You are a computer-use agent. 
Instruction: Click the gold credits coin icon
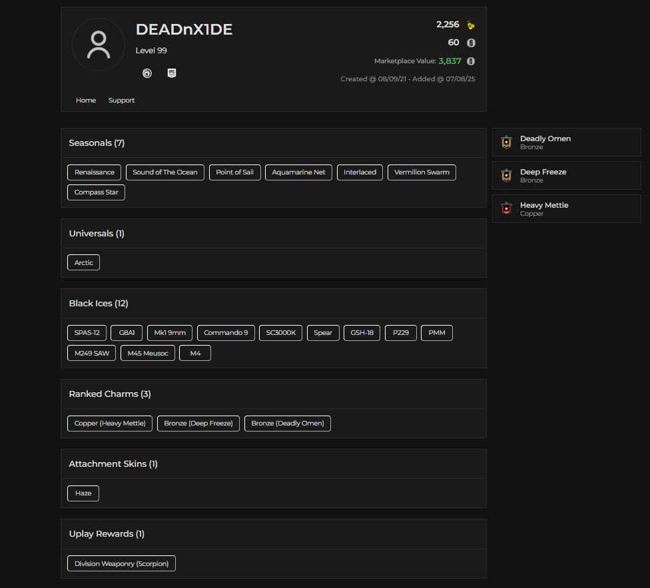point(470,25)
